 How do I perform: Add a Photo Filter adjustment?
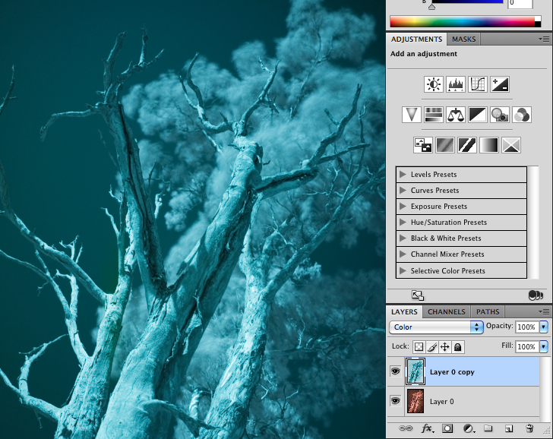[x=500, y=115]
